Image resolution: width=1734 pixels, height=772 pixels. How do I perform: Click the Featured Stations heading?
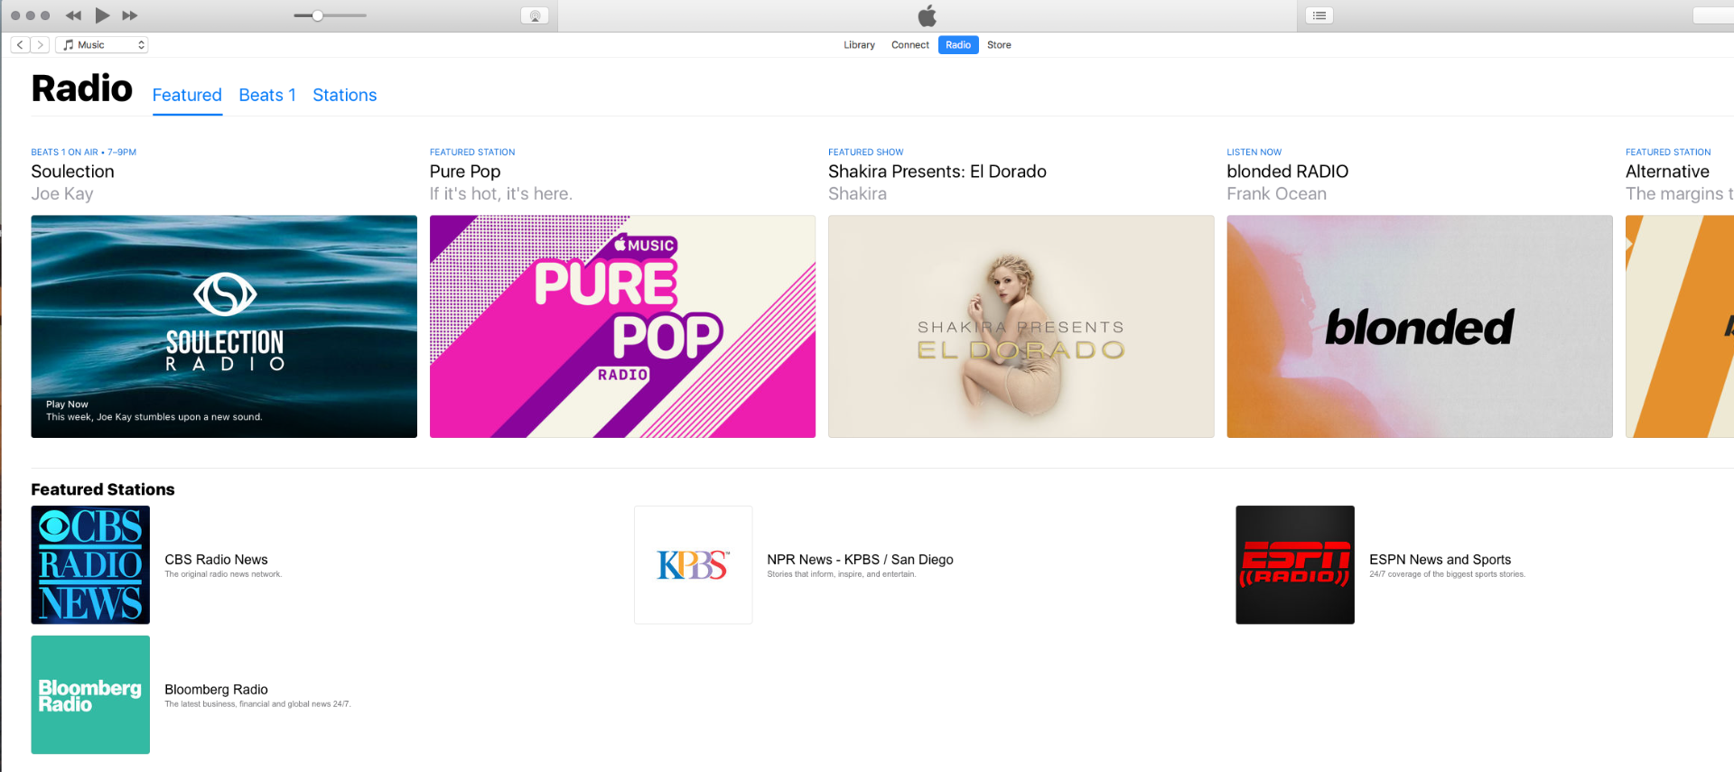tap(103, 489)
